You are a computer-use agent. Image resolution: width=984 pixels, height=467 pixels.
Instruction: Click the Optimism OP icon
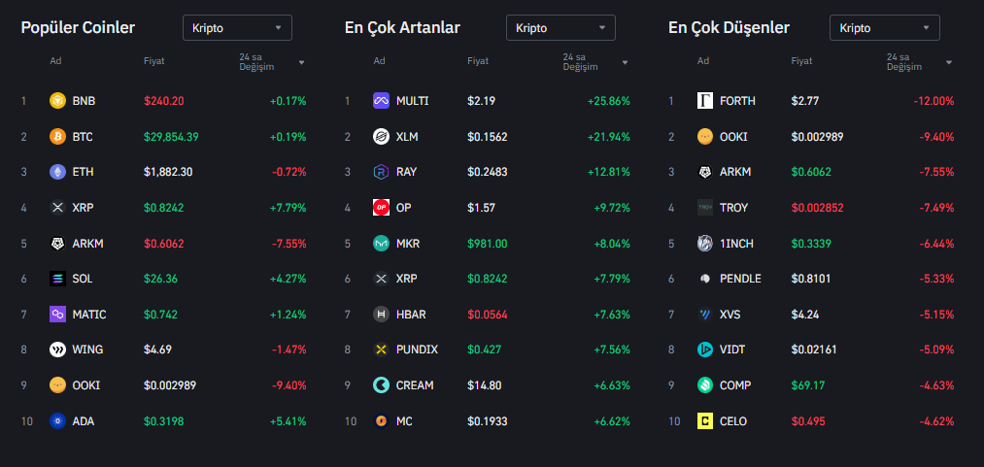point(381,207)
